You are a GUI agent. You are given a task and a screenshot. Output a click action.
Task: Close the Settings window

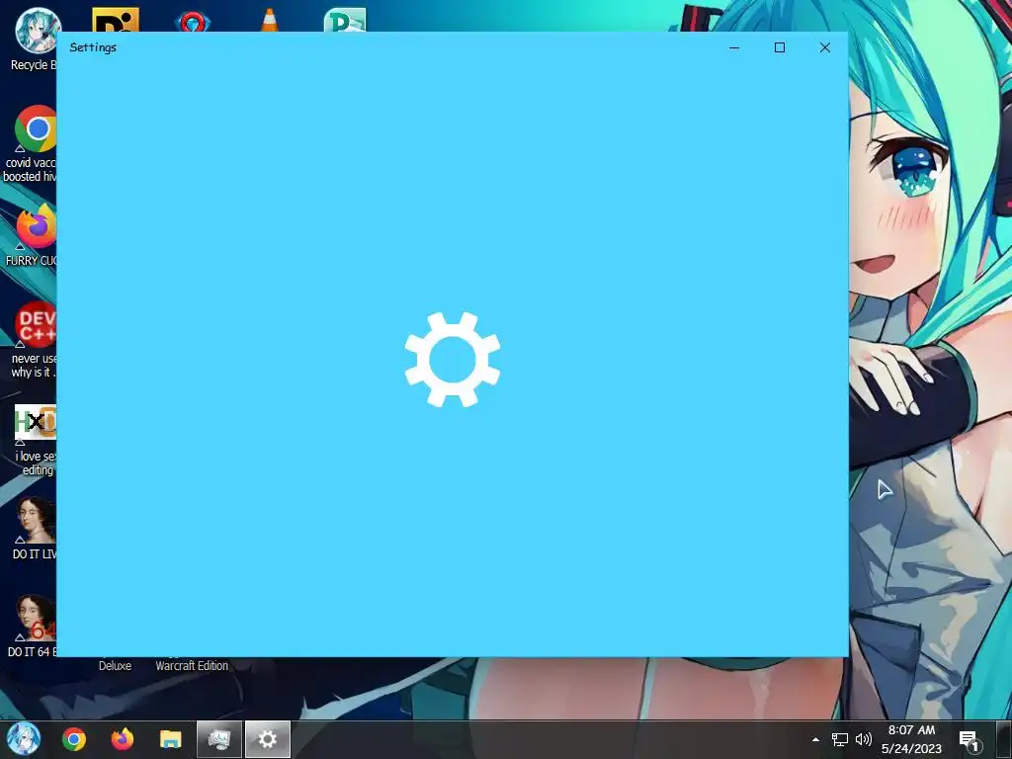825,47
